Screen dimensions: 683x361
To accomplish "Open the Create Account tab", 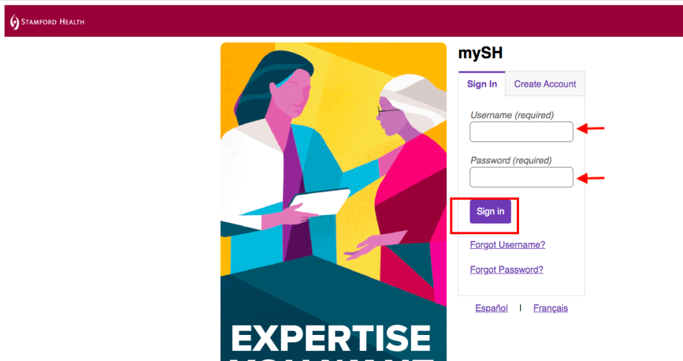I will [x=545, y=84].
